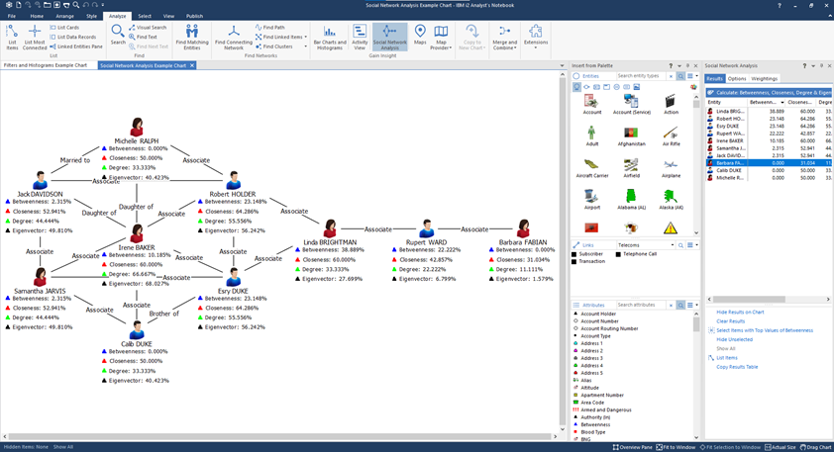Open the Arrange ribbon tab

[64, 16]
